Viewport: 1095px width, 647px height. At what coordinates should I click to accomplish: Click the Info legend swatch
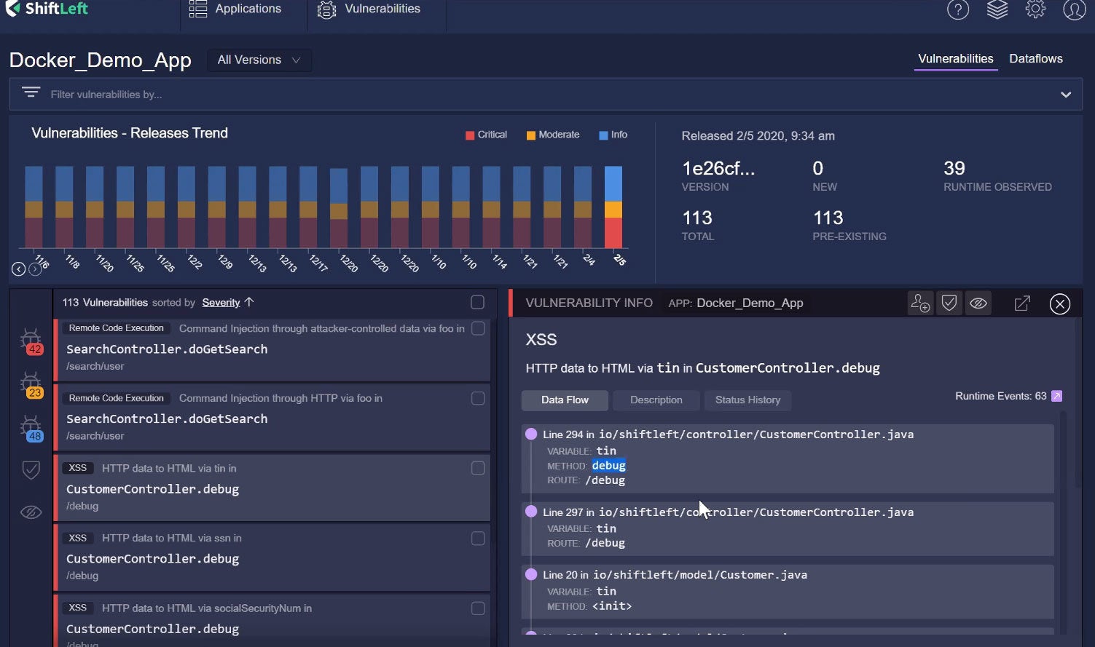pos(603,135)
